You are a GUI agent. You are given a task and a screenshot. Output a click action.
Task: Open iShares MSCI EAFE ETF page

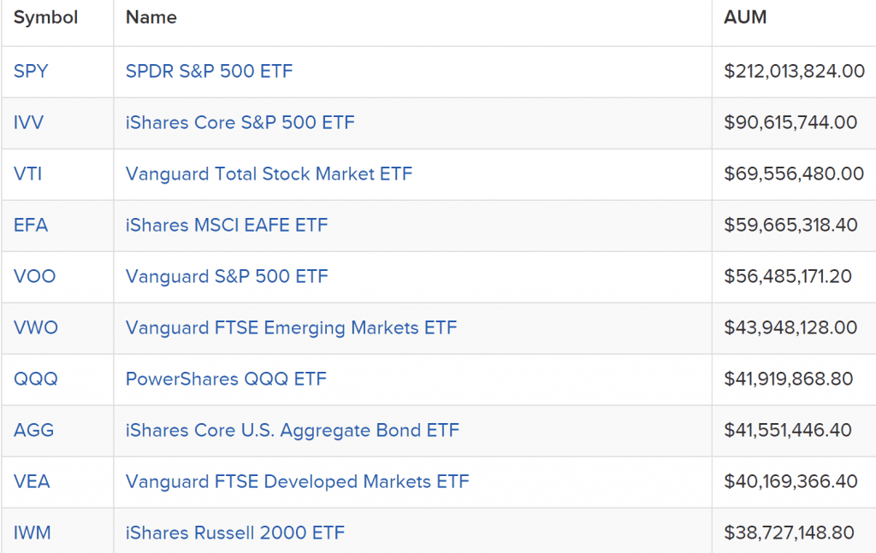[x=227, y=226]
